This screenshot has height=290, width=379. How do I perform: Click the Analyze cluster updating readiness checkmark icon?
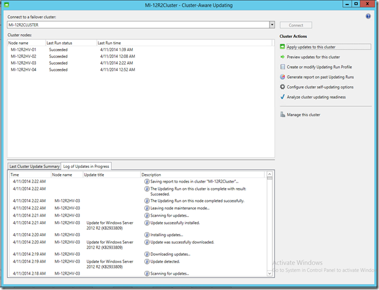click(282, 96)
